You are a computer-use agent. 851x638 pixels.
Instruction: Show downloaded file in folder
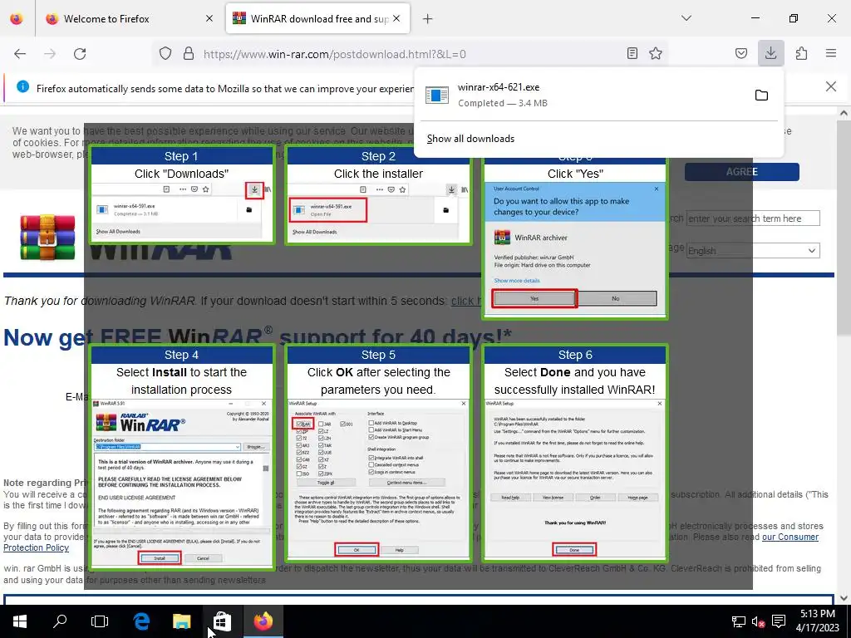tap(761, 96)
